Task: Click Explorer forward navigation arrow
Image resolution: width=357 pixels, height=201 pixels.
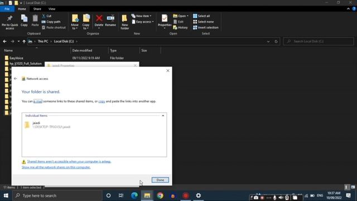Action: [x=12, y=41]
